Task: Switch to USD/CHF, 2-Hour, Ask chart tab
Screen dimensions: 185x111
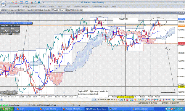Action: click(9, 10)
